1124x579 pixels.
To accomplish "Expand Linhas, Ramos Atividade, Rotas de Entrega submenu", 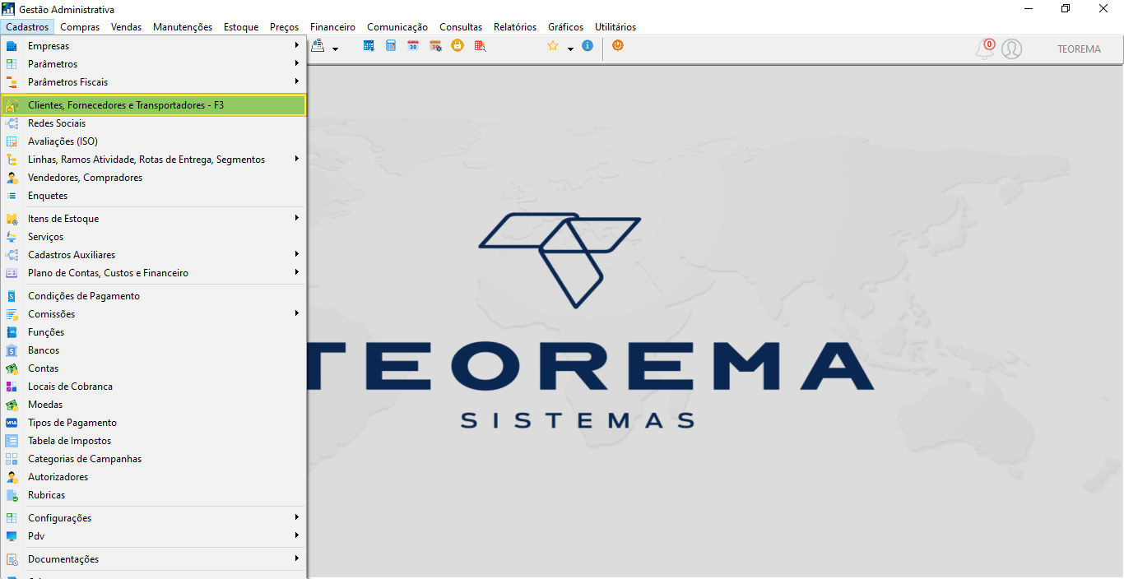I will 154,160.
